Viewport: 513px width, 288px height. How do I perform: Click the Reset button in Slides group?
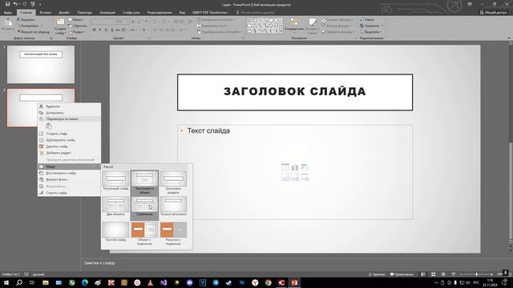78,26
